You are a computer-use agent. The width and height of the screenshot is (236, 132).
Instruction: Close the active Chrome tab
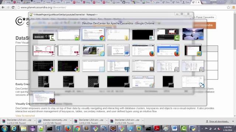click(x=199, y=2)
